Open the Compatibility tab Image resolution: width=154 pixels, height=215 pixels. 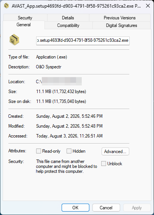pyautogui.click(x=68, y=25)
